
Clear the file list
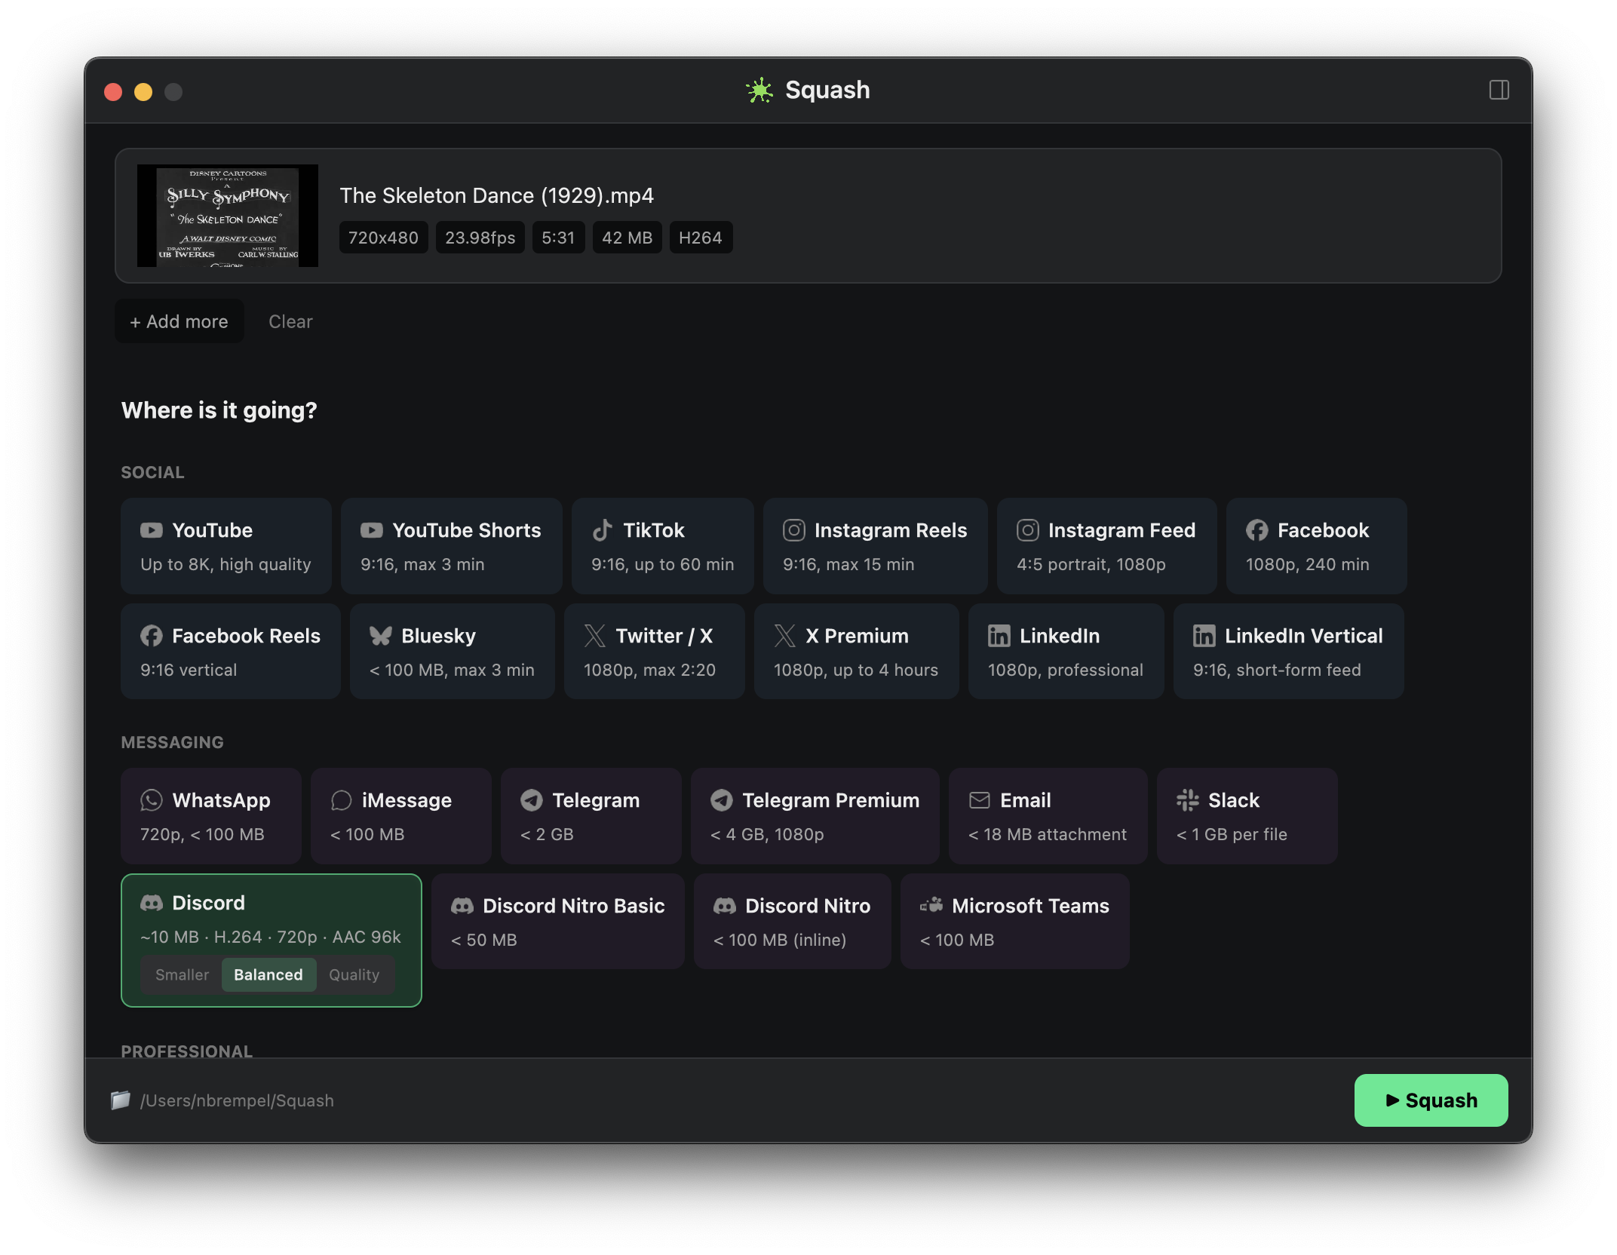click(x=290, y=321)
